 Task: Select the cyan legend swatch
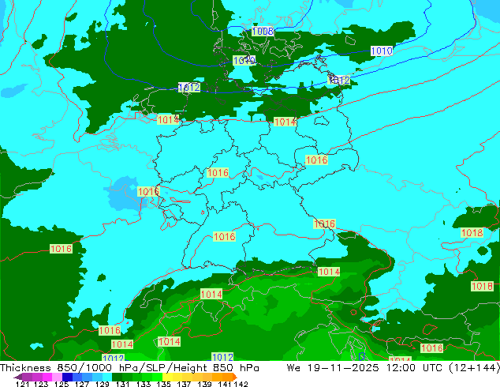106,377
